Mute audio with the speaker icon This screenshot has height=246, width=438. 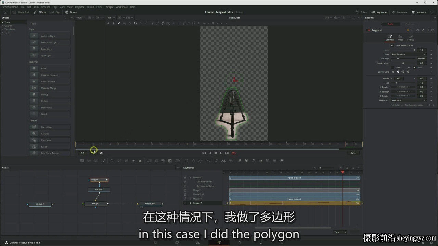tap(102, 153)
